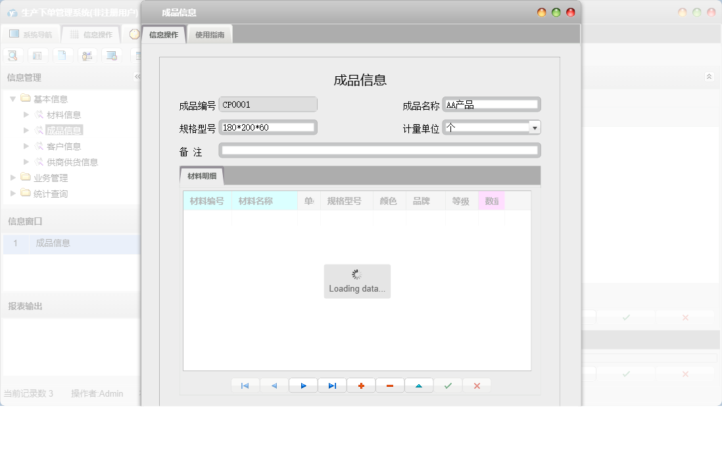
Task: Jump to first record with navigation icon
Action: coord(245,386)
